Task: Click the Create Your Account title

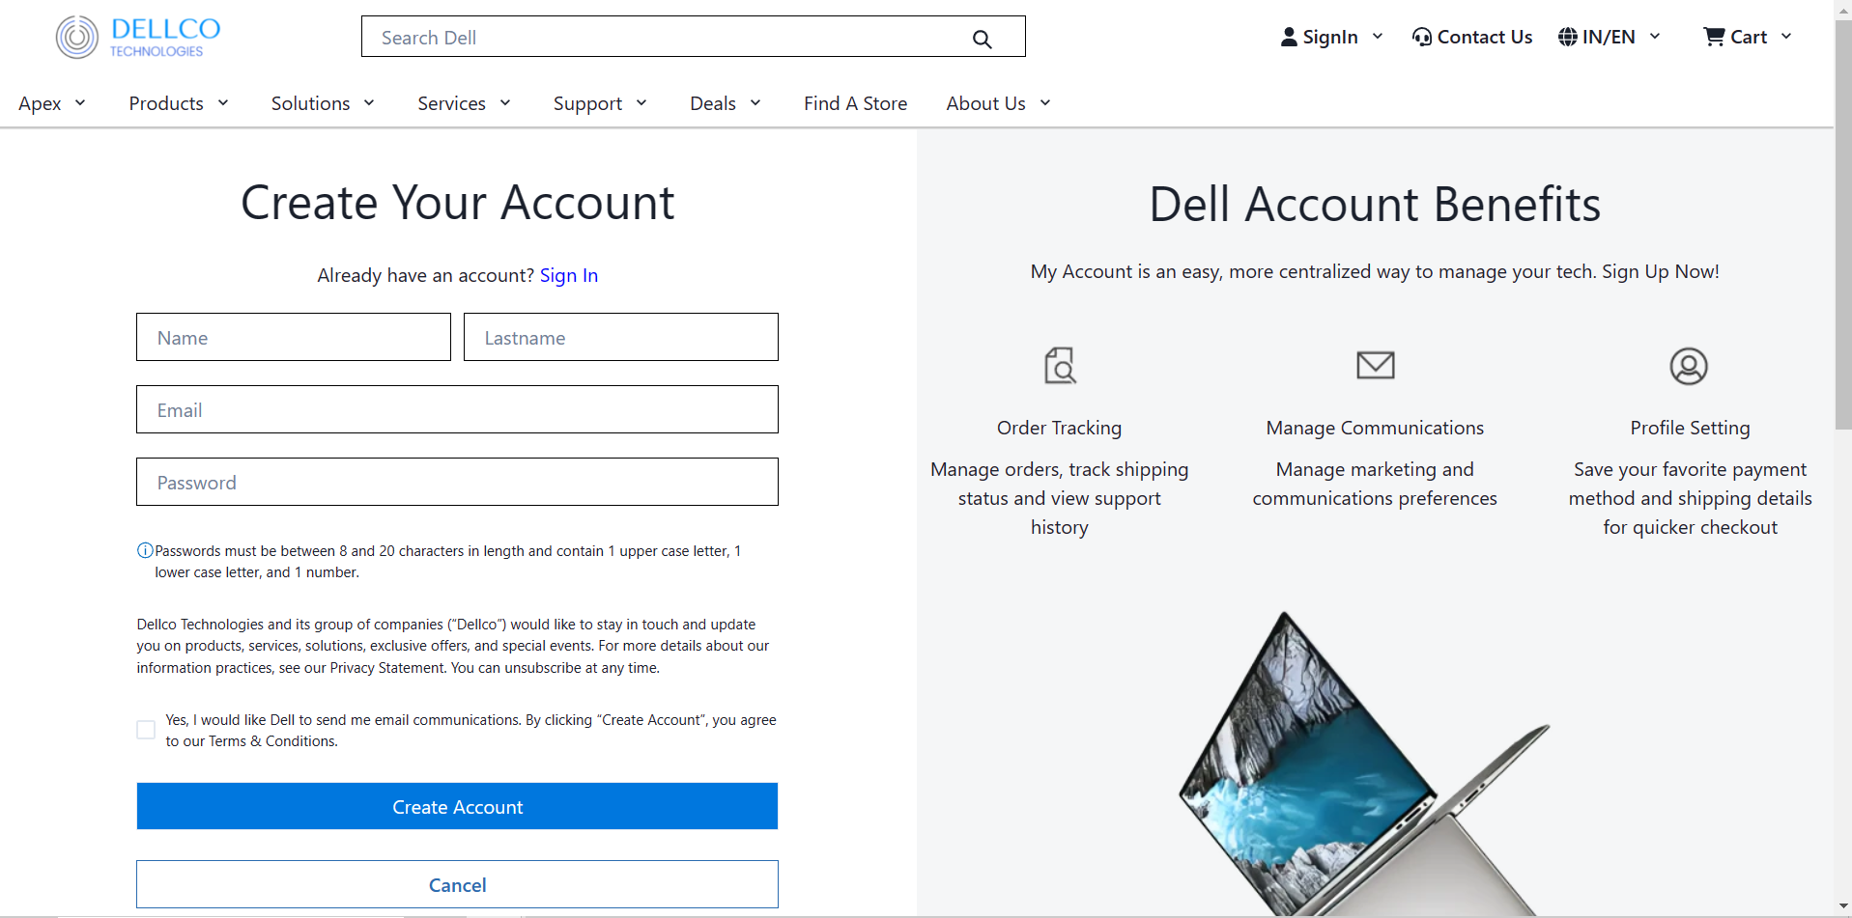Action: click(x=457, y=203)
